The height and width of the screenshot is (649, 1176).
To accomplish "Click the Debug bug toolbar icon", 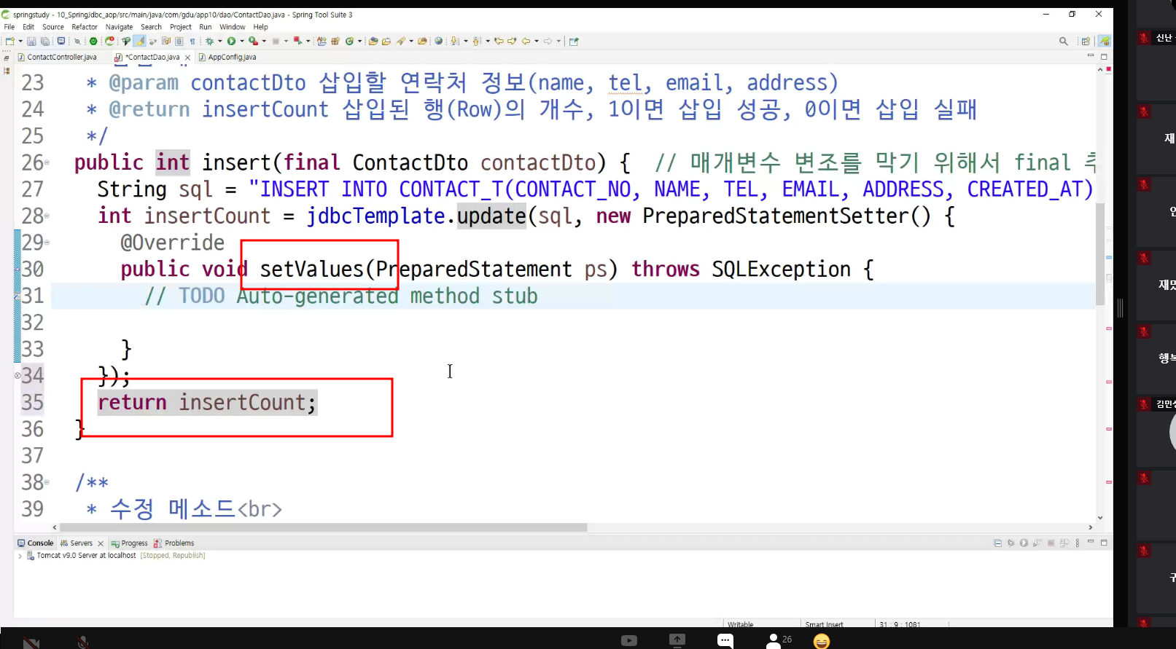I will pyautogui.click(x=209, y=42).
